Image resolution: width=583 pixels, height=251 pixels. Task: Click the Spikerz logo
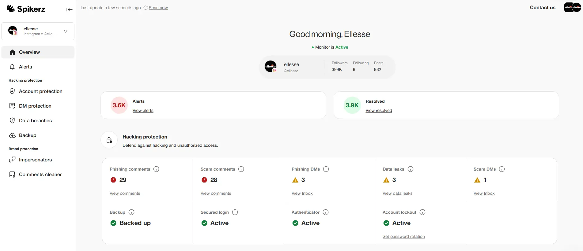(26, 9)
